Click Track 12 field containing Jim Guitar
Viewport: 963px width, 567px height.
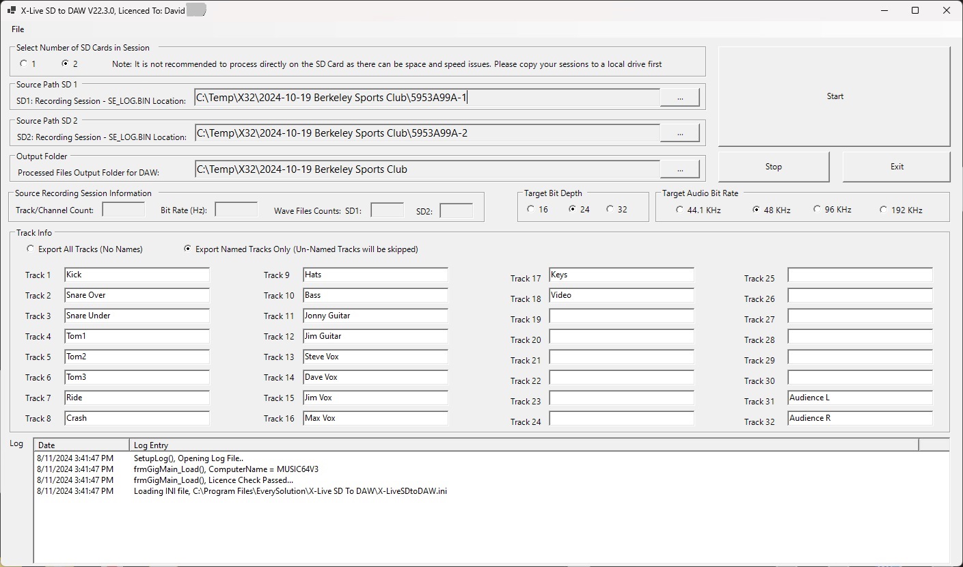(x=375, y=336)
